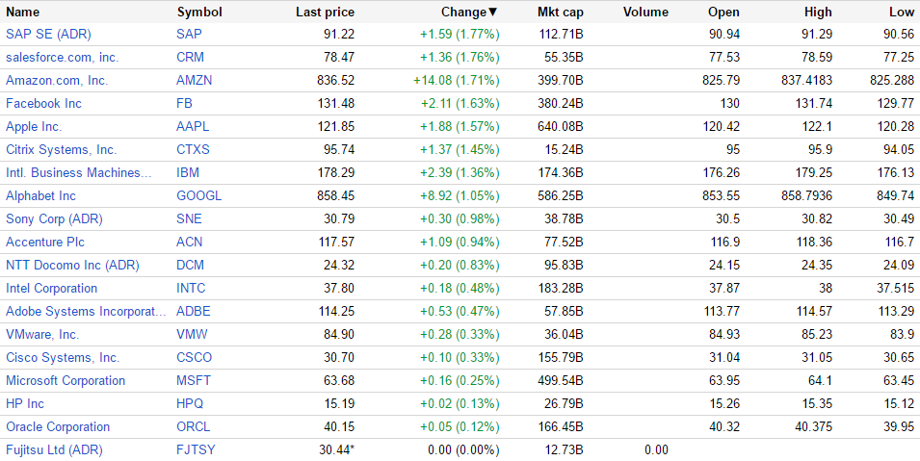Select the AAPL ticker symbol
Screen dimensions: 920x461
coord(193,127)
